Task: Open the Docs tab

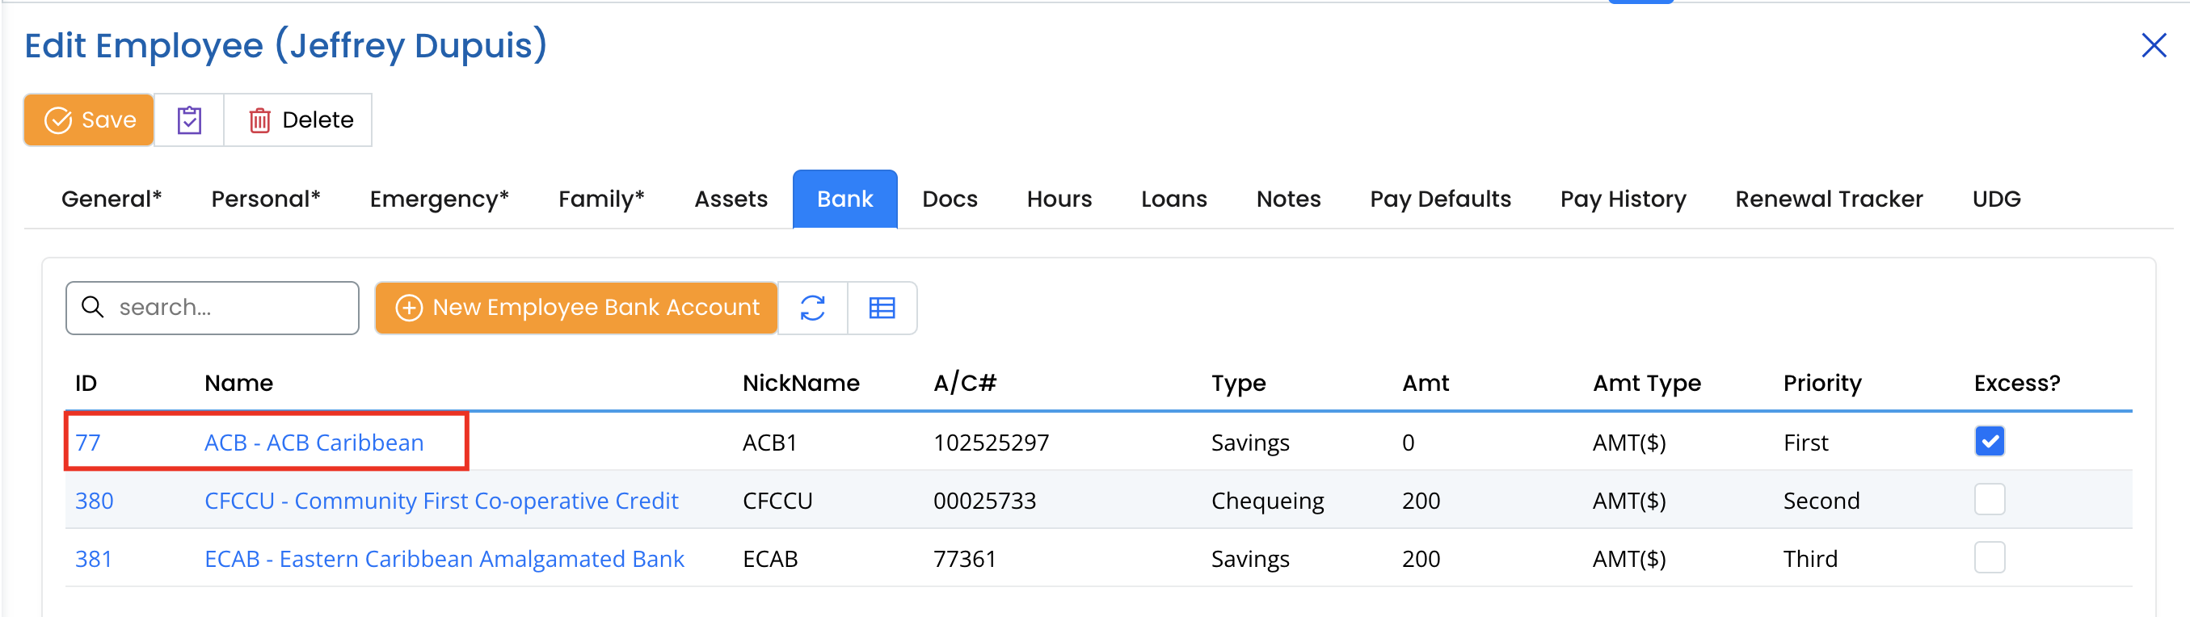Action: pyautogui.click(x=949, y=199)
